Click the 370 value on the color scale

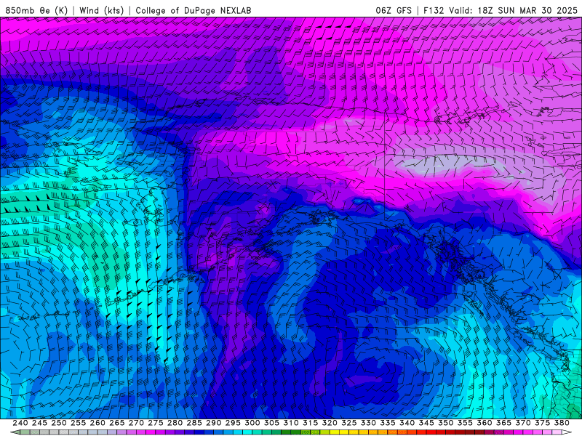click(523, 423)
